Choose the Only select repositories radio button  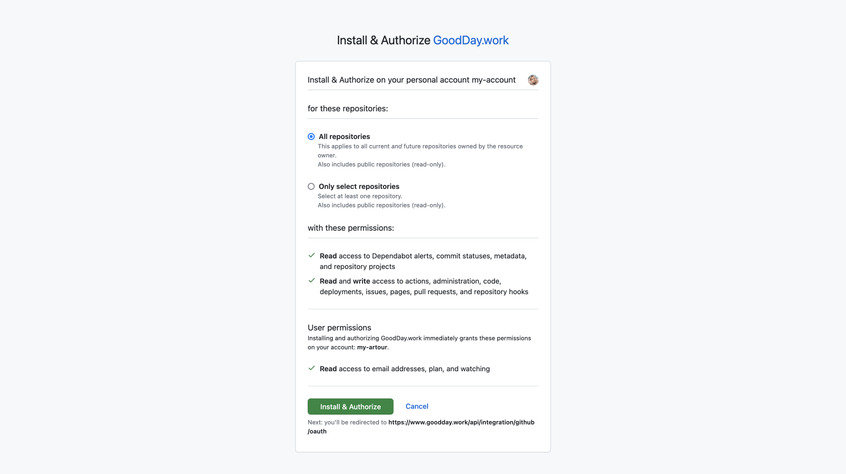click(311, 186)
